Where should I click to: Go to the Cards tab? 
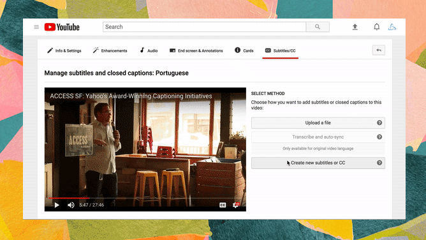click(x=244, y=50)
